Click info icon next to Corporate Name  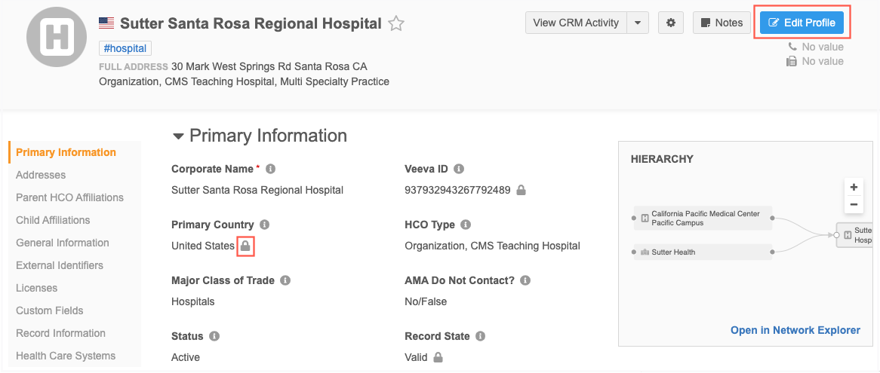[x=271, y=169]
